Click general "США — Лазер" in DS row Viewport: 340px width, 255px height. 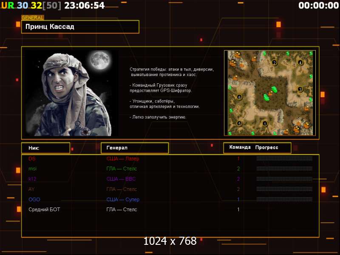123,159
